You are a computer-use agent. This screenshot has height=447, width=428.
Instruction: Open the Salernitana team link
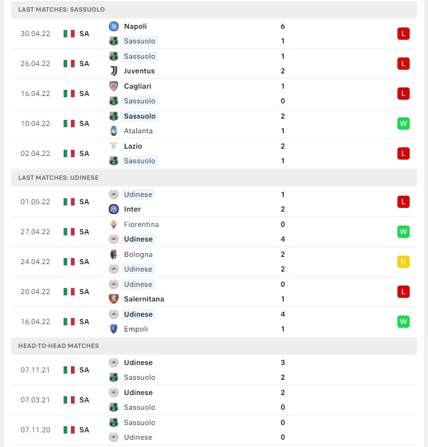[x=144, y=299]
